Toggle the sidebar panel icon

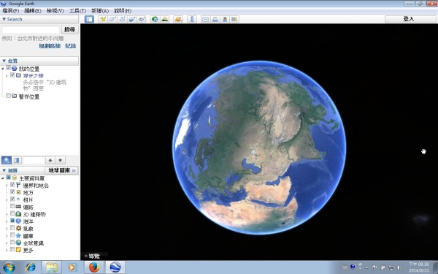coord(89,19)
